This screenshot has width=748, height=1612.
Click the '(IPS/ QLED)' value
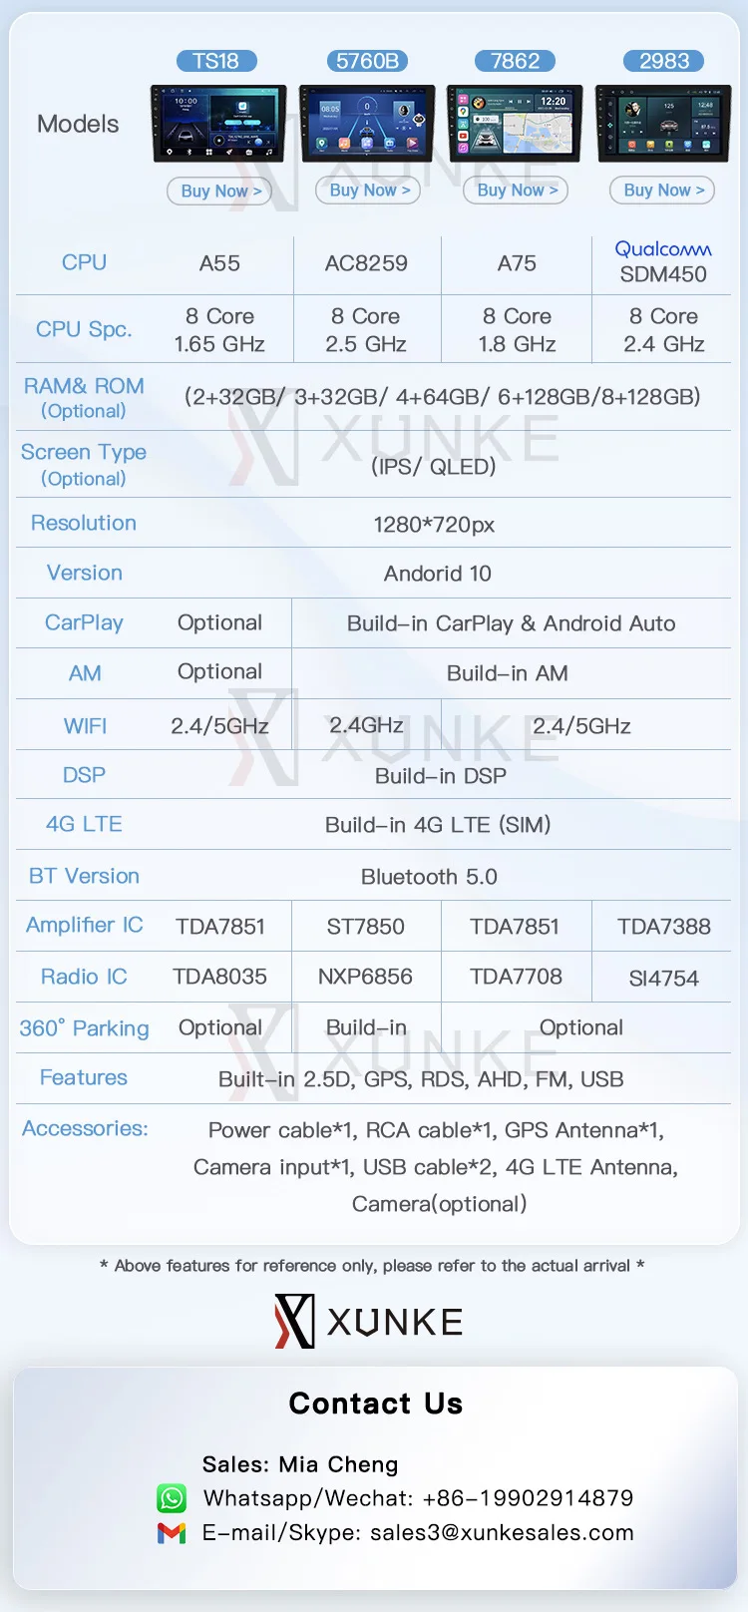434,467
